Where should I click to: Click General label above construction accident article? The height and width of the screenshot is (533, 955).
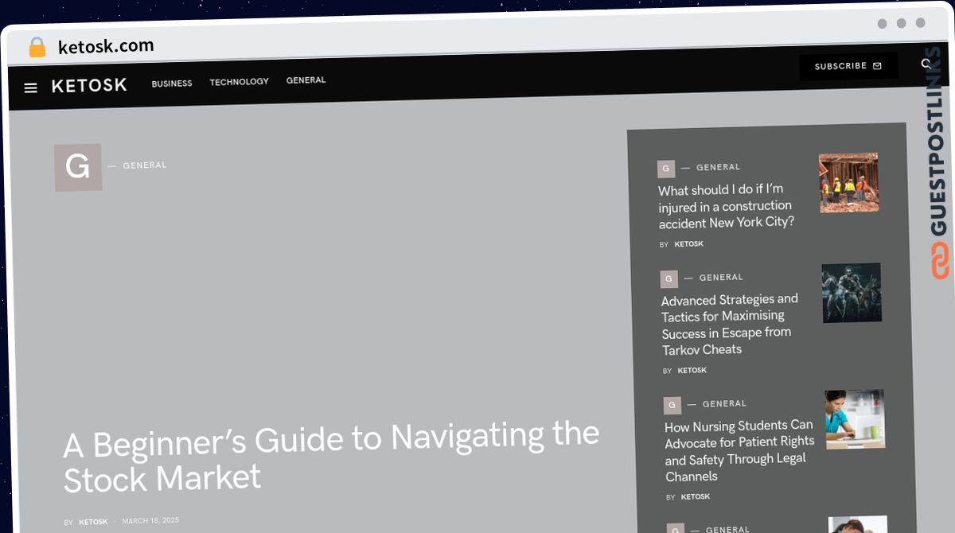coord(719,167)
